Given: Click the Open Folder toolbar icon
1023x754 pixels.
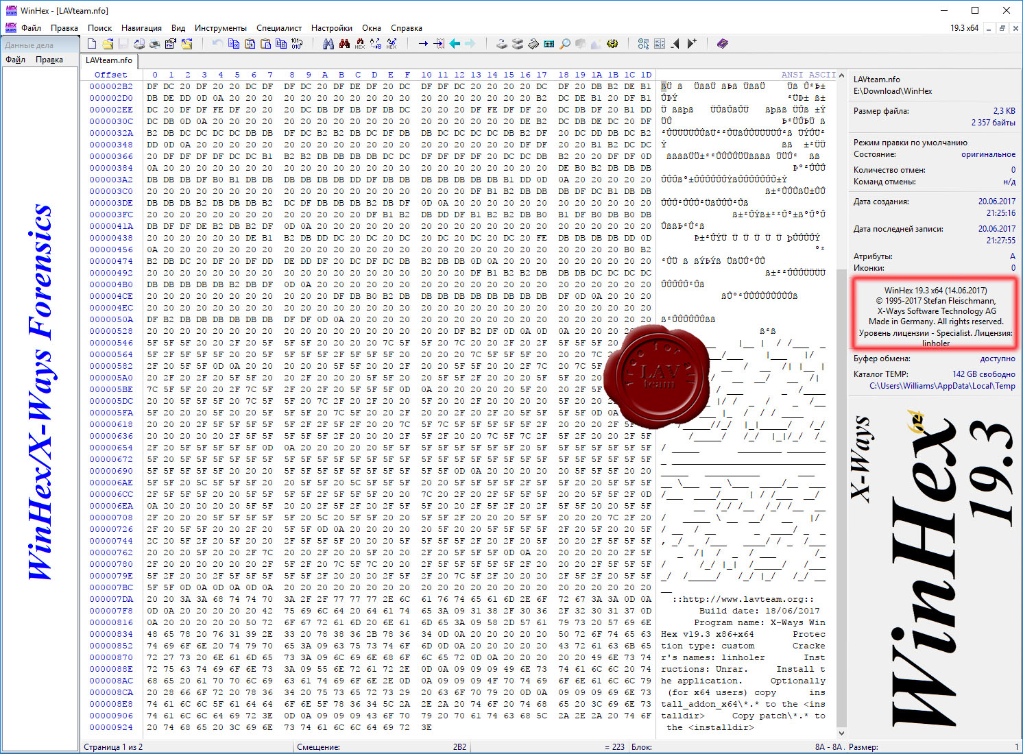Looking at the screenshot, I should click(x=186, y=44).
